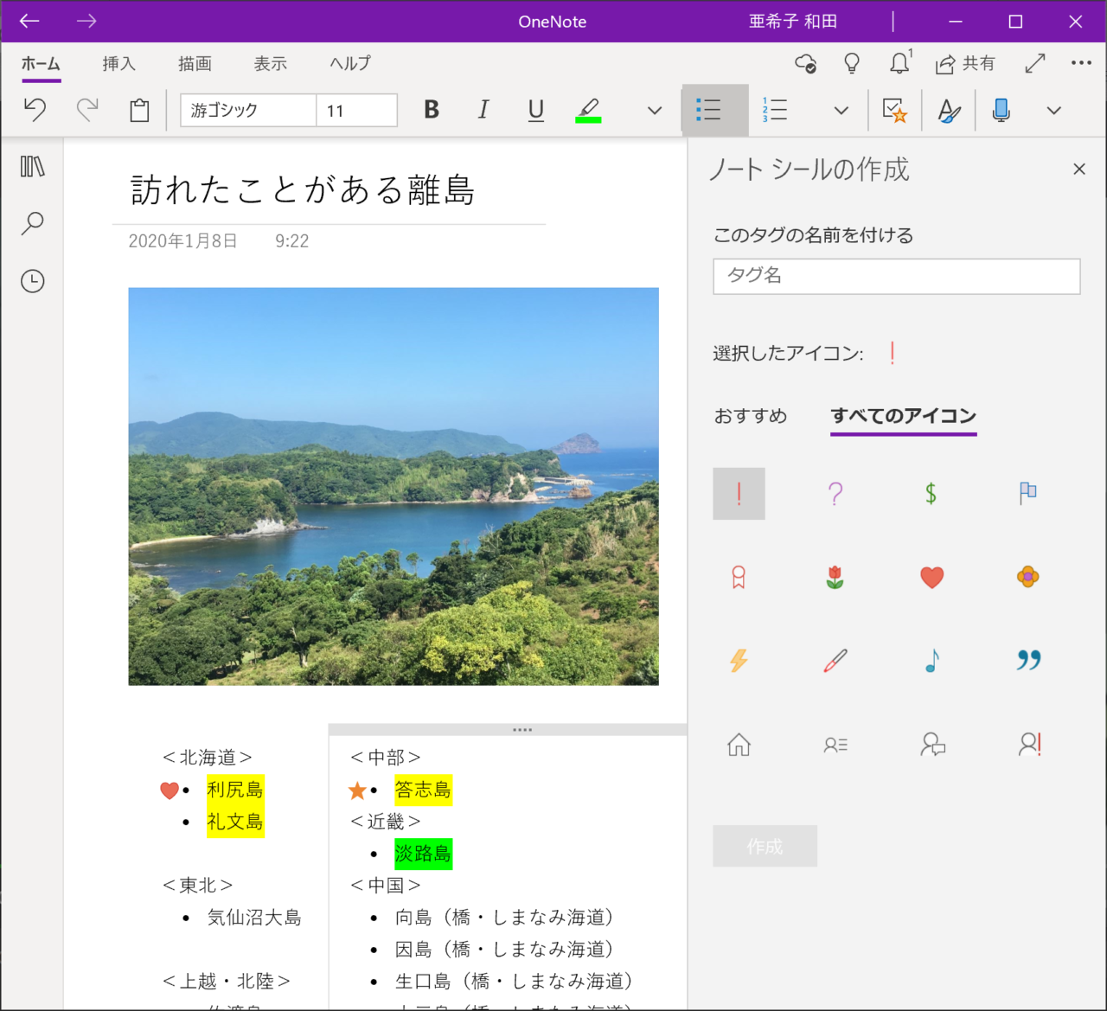This screenshot has width=1107, height=1011.
Task: Open recent notes clock icon
Action: tap(33, 281)
